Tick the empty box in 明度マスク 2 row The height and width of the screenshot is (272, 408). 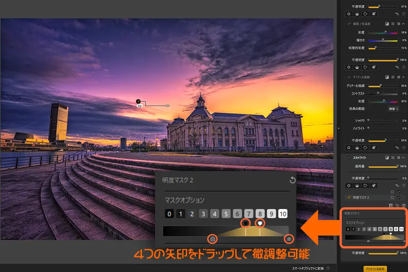click(393, 198)
